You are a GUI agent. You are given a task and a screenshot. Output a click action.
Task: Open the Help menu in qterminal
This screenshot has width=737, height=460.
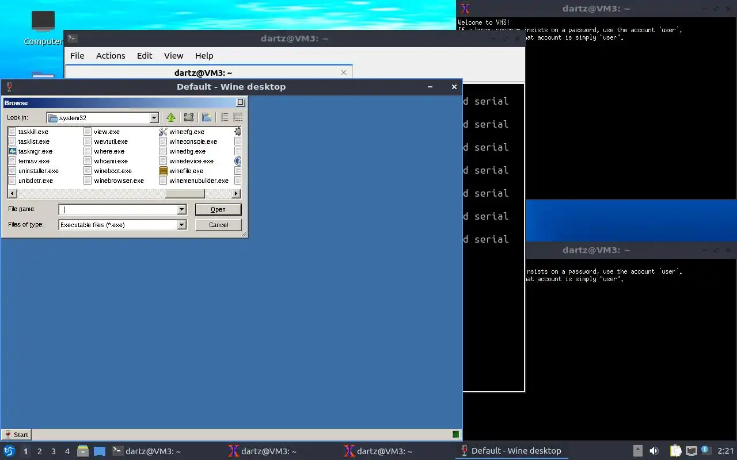(204, 56)
